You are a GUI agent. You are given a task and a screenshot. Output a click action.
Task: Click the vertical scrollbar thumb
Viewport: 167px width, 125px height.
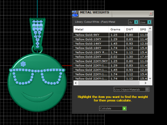coord(150,38)
